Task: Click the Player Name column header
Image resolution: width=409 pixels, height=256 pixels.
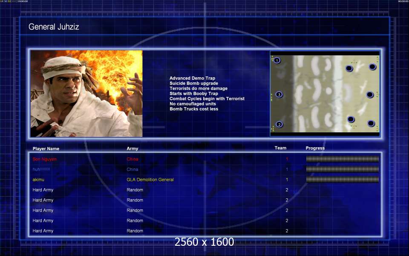Action: tap(46, 148)
